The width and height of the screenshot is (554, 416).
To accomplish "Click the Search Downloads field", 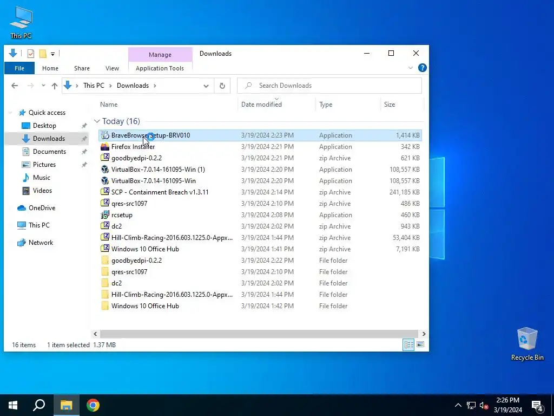I will [x=329, y=86].
